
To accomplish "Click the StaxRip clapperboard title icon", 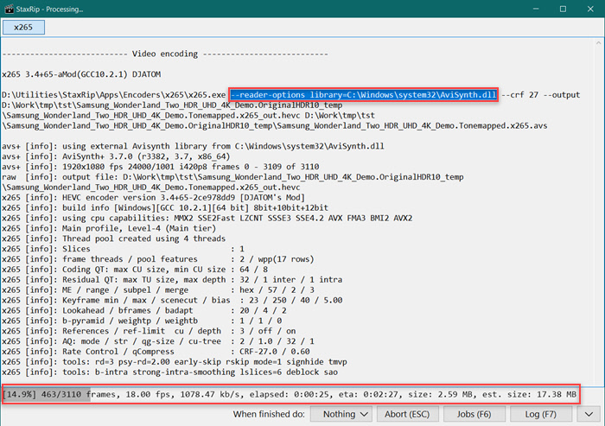I will pos(9,9).
